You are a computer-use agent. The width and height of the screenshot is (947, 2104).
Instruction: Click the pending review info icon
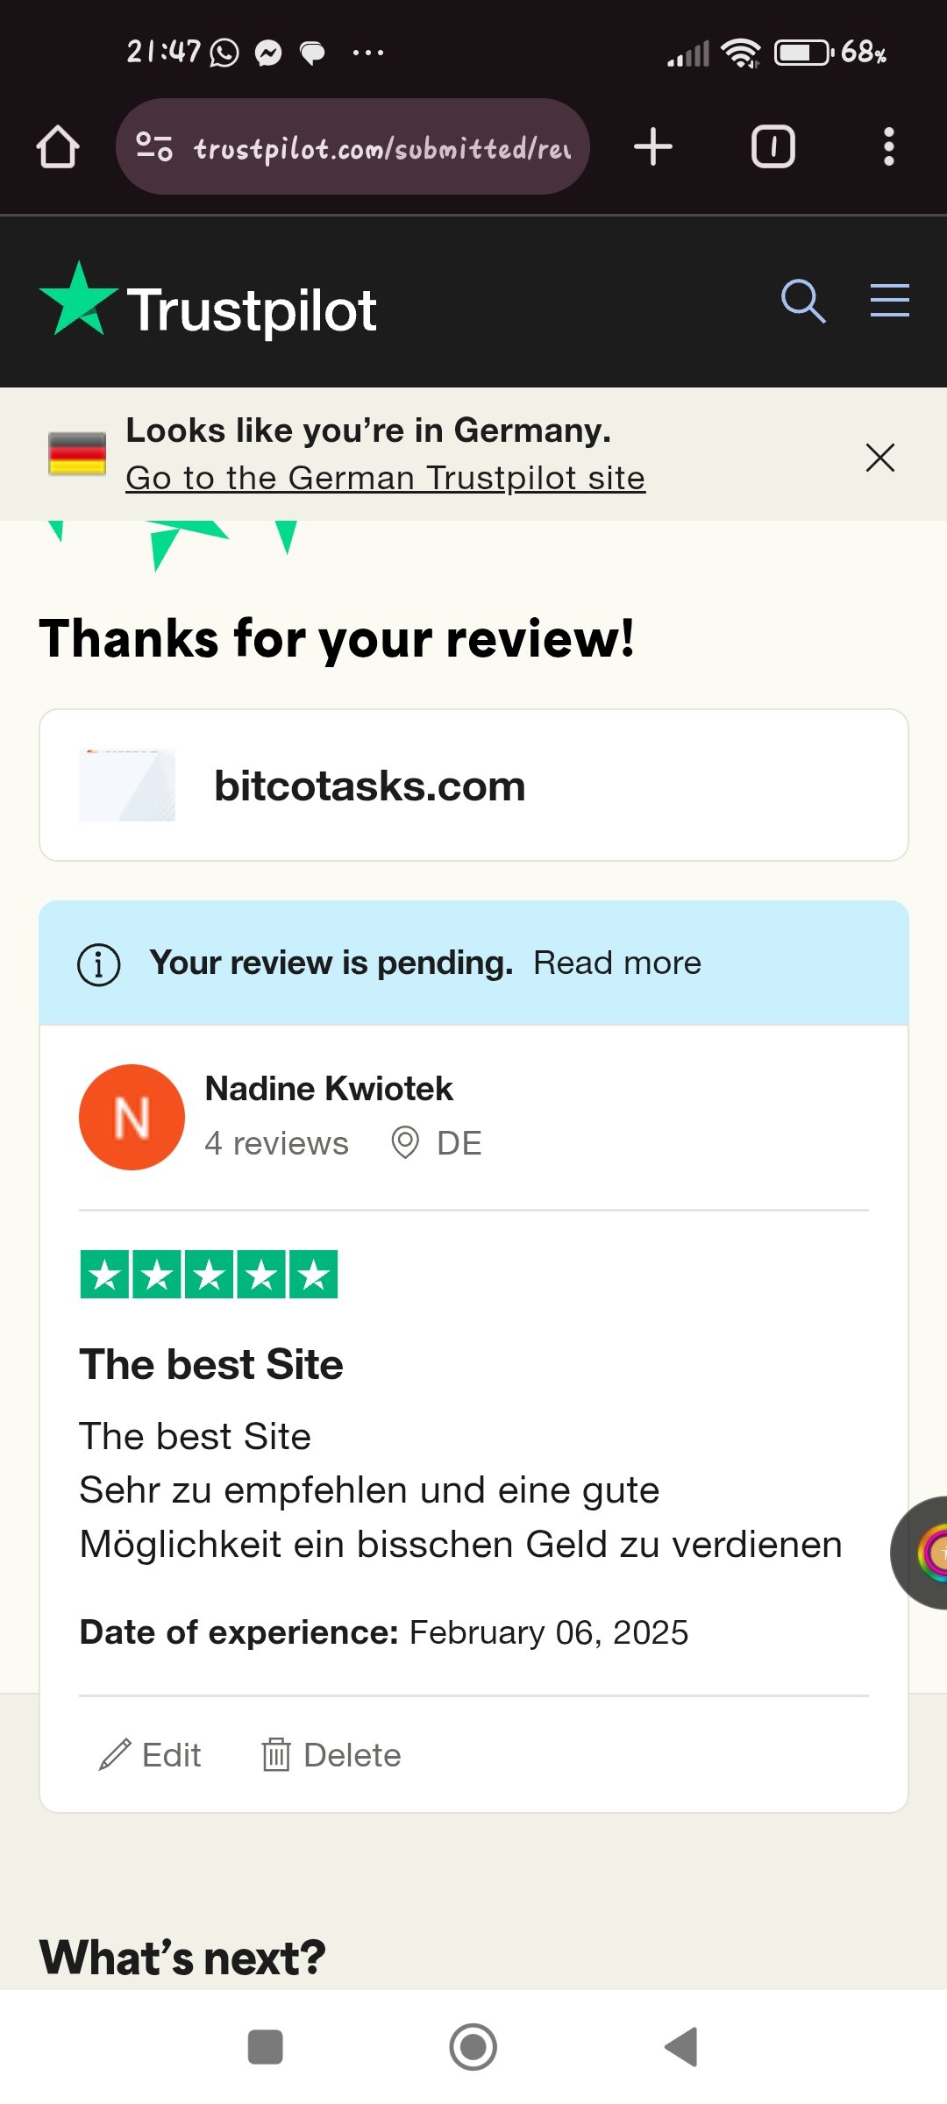coord(99,965)
